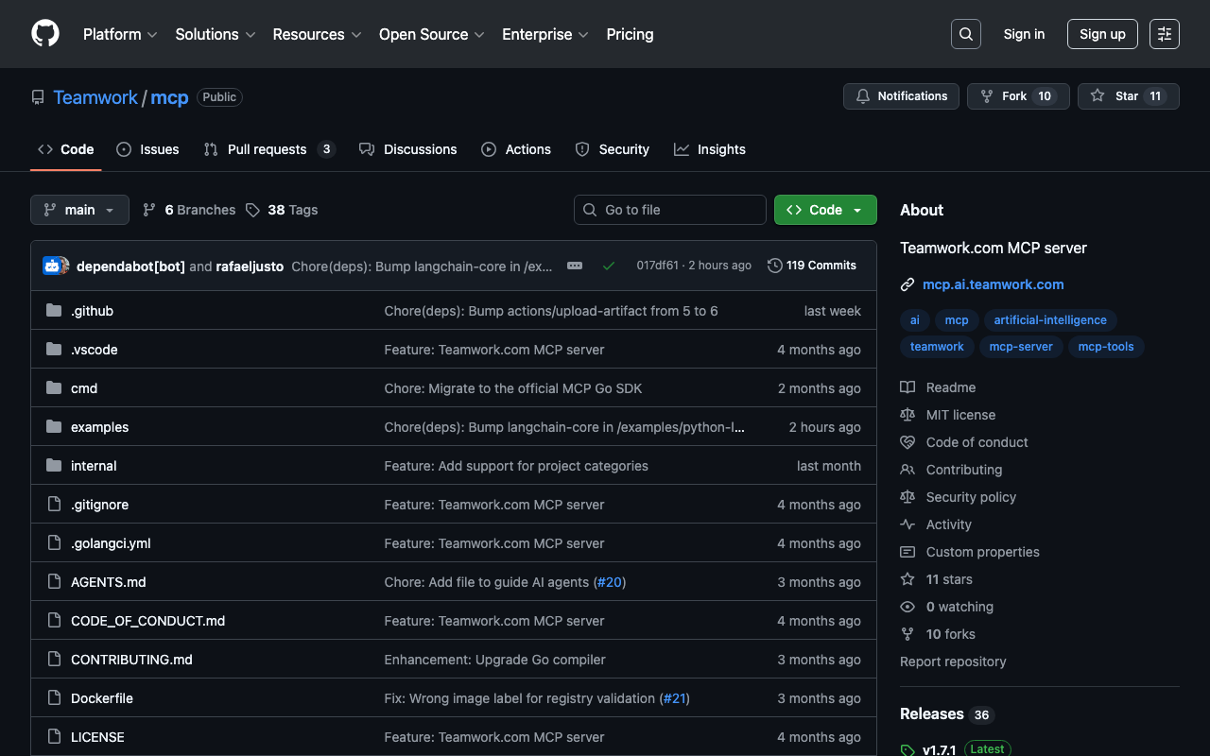
Task: Expand the Platform menu in header
Action: (120, 34)
